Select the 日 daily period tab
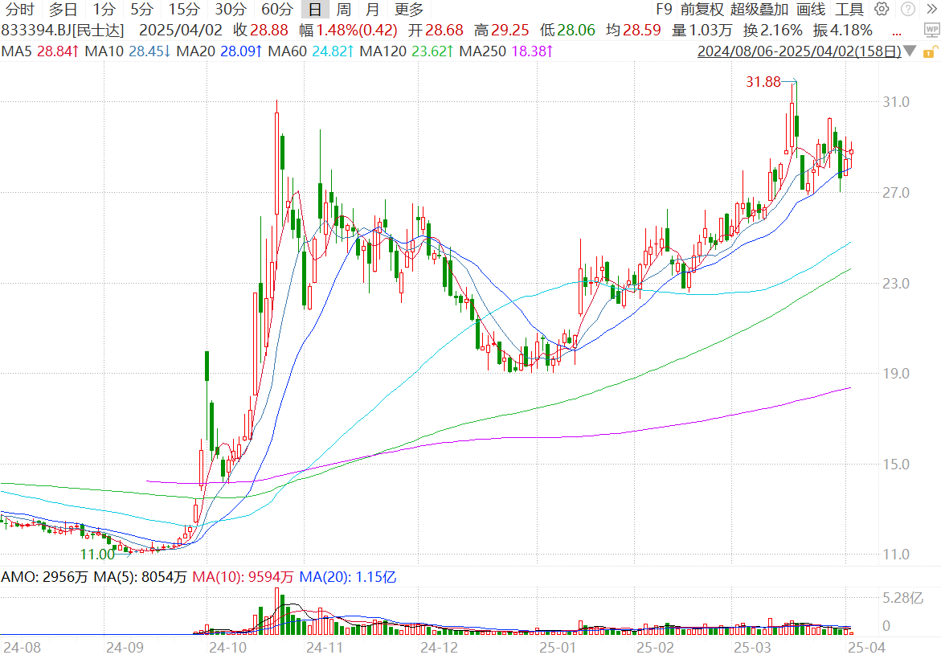The height and width of the screenshot is (659, 941). pyautogui.click(x=315, y=9)
